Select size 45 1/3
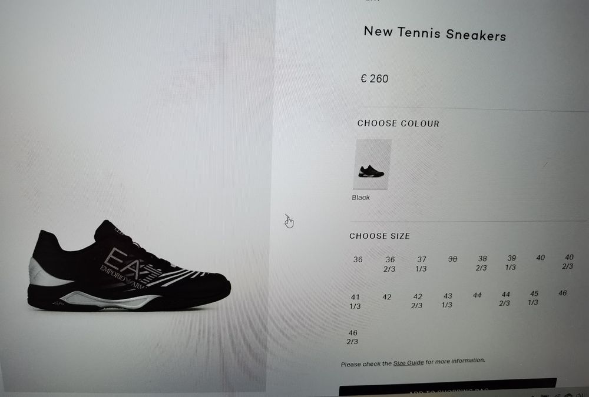 pyautogui.click(x=534, y=298)
